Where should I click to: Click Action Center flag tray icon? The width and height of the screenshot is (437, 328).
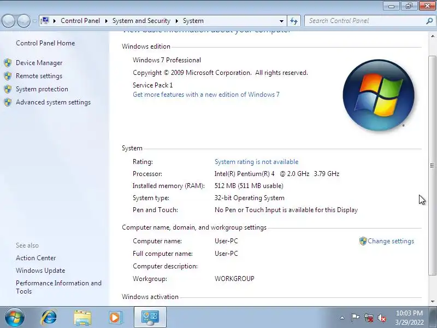point(355,318)
